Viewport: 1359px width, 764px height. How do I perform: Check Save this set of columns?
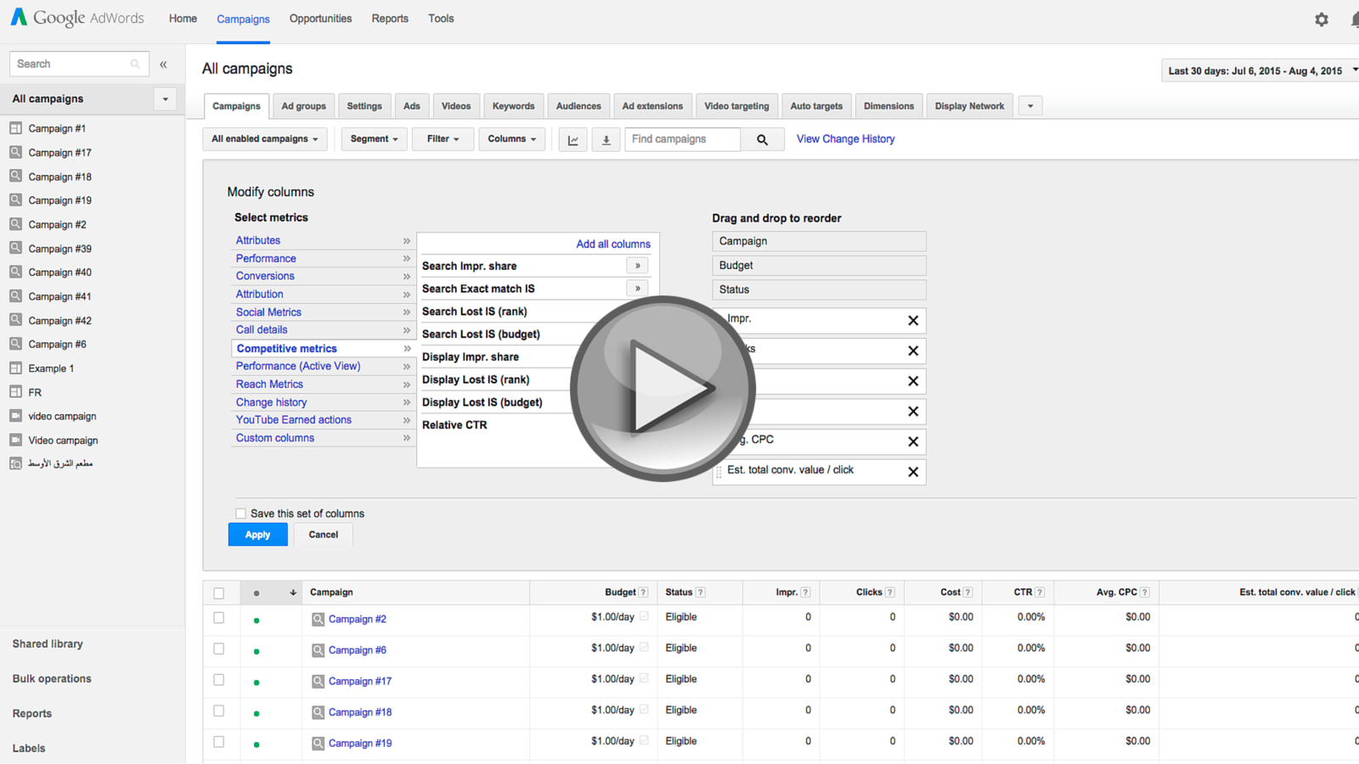(240, 514)
